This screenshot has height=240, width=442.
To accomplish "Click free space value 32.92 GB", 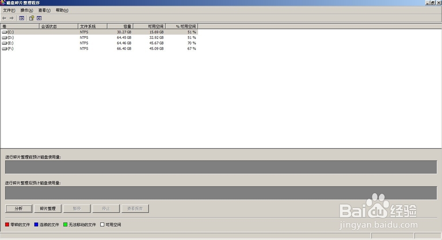I will 156,38.
